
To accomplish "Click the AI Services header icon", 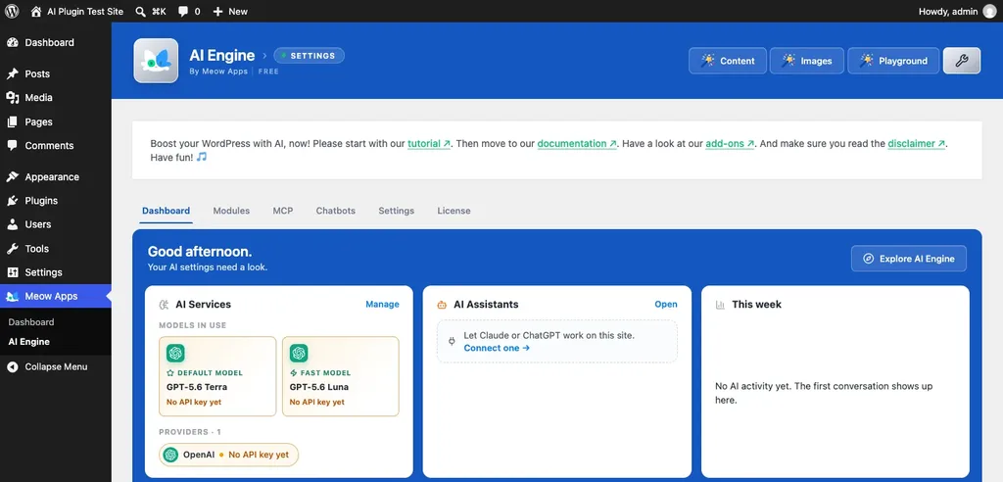I will [x=165, y=305].
